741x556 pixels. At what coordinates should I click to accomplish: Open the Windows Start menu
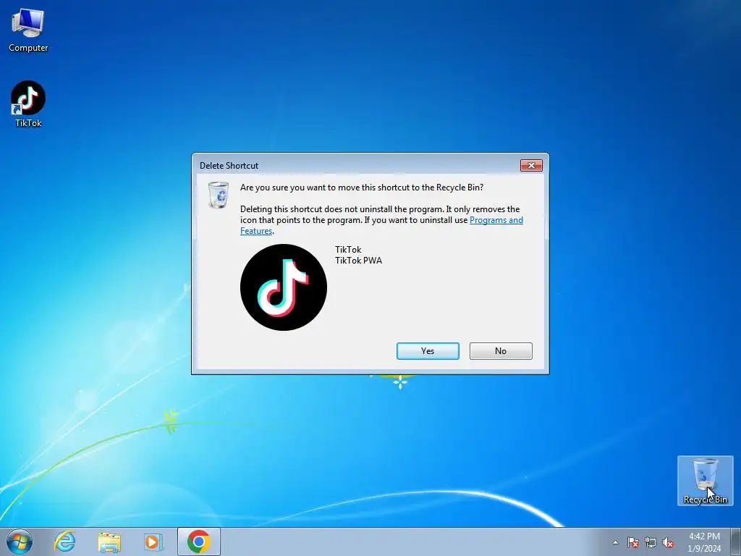click(x=20, y=542)
